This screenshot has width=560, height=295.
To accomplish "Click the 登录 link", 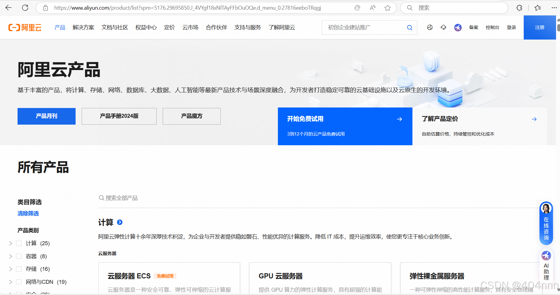I will click(x=511, y=27).
